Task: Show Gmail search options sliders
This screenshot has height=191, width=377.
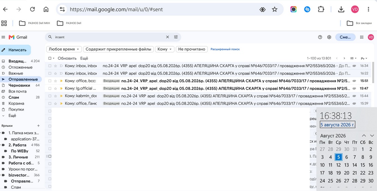Action: tap(176, 37)
